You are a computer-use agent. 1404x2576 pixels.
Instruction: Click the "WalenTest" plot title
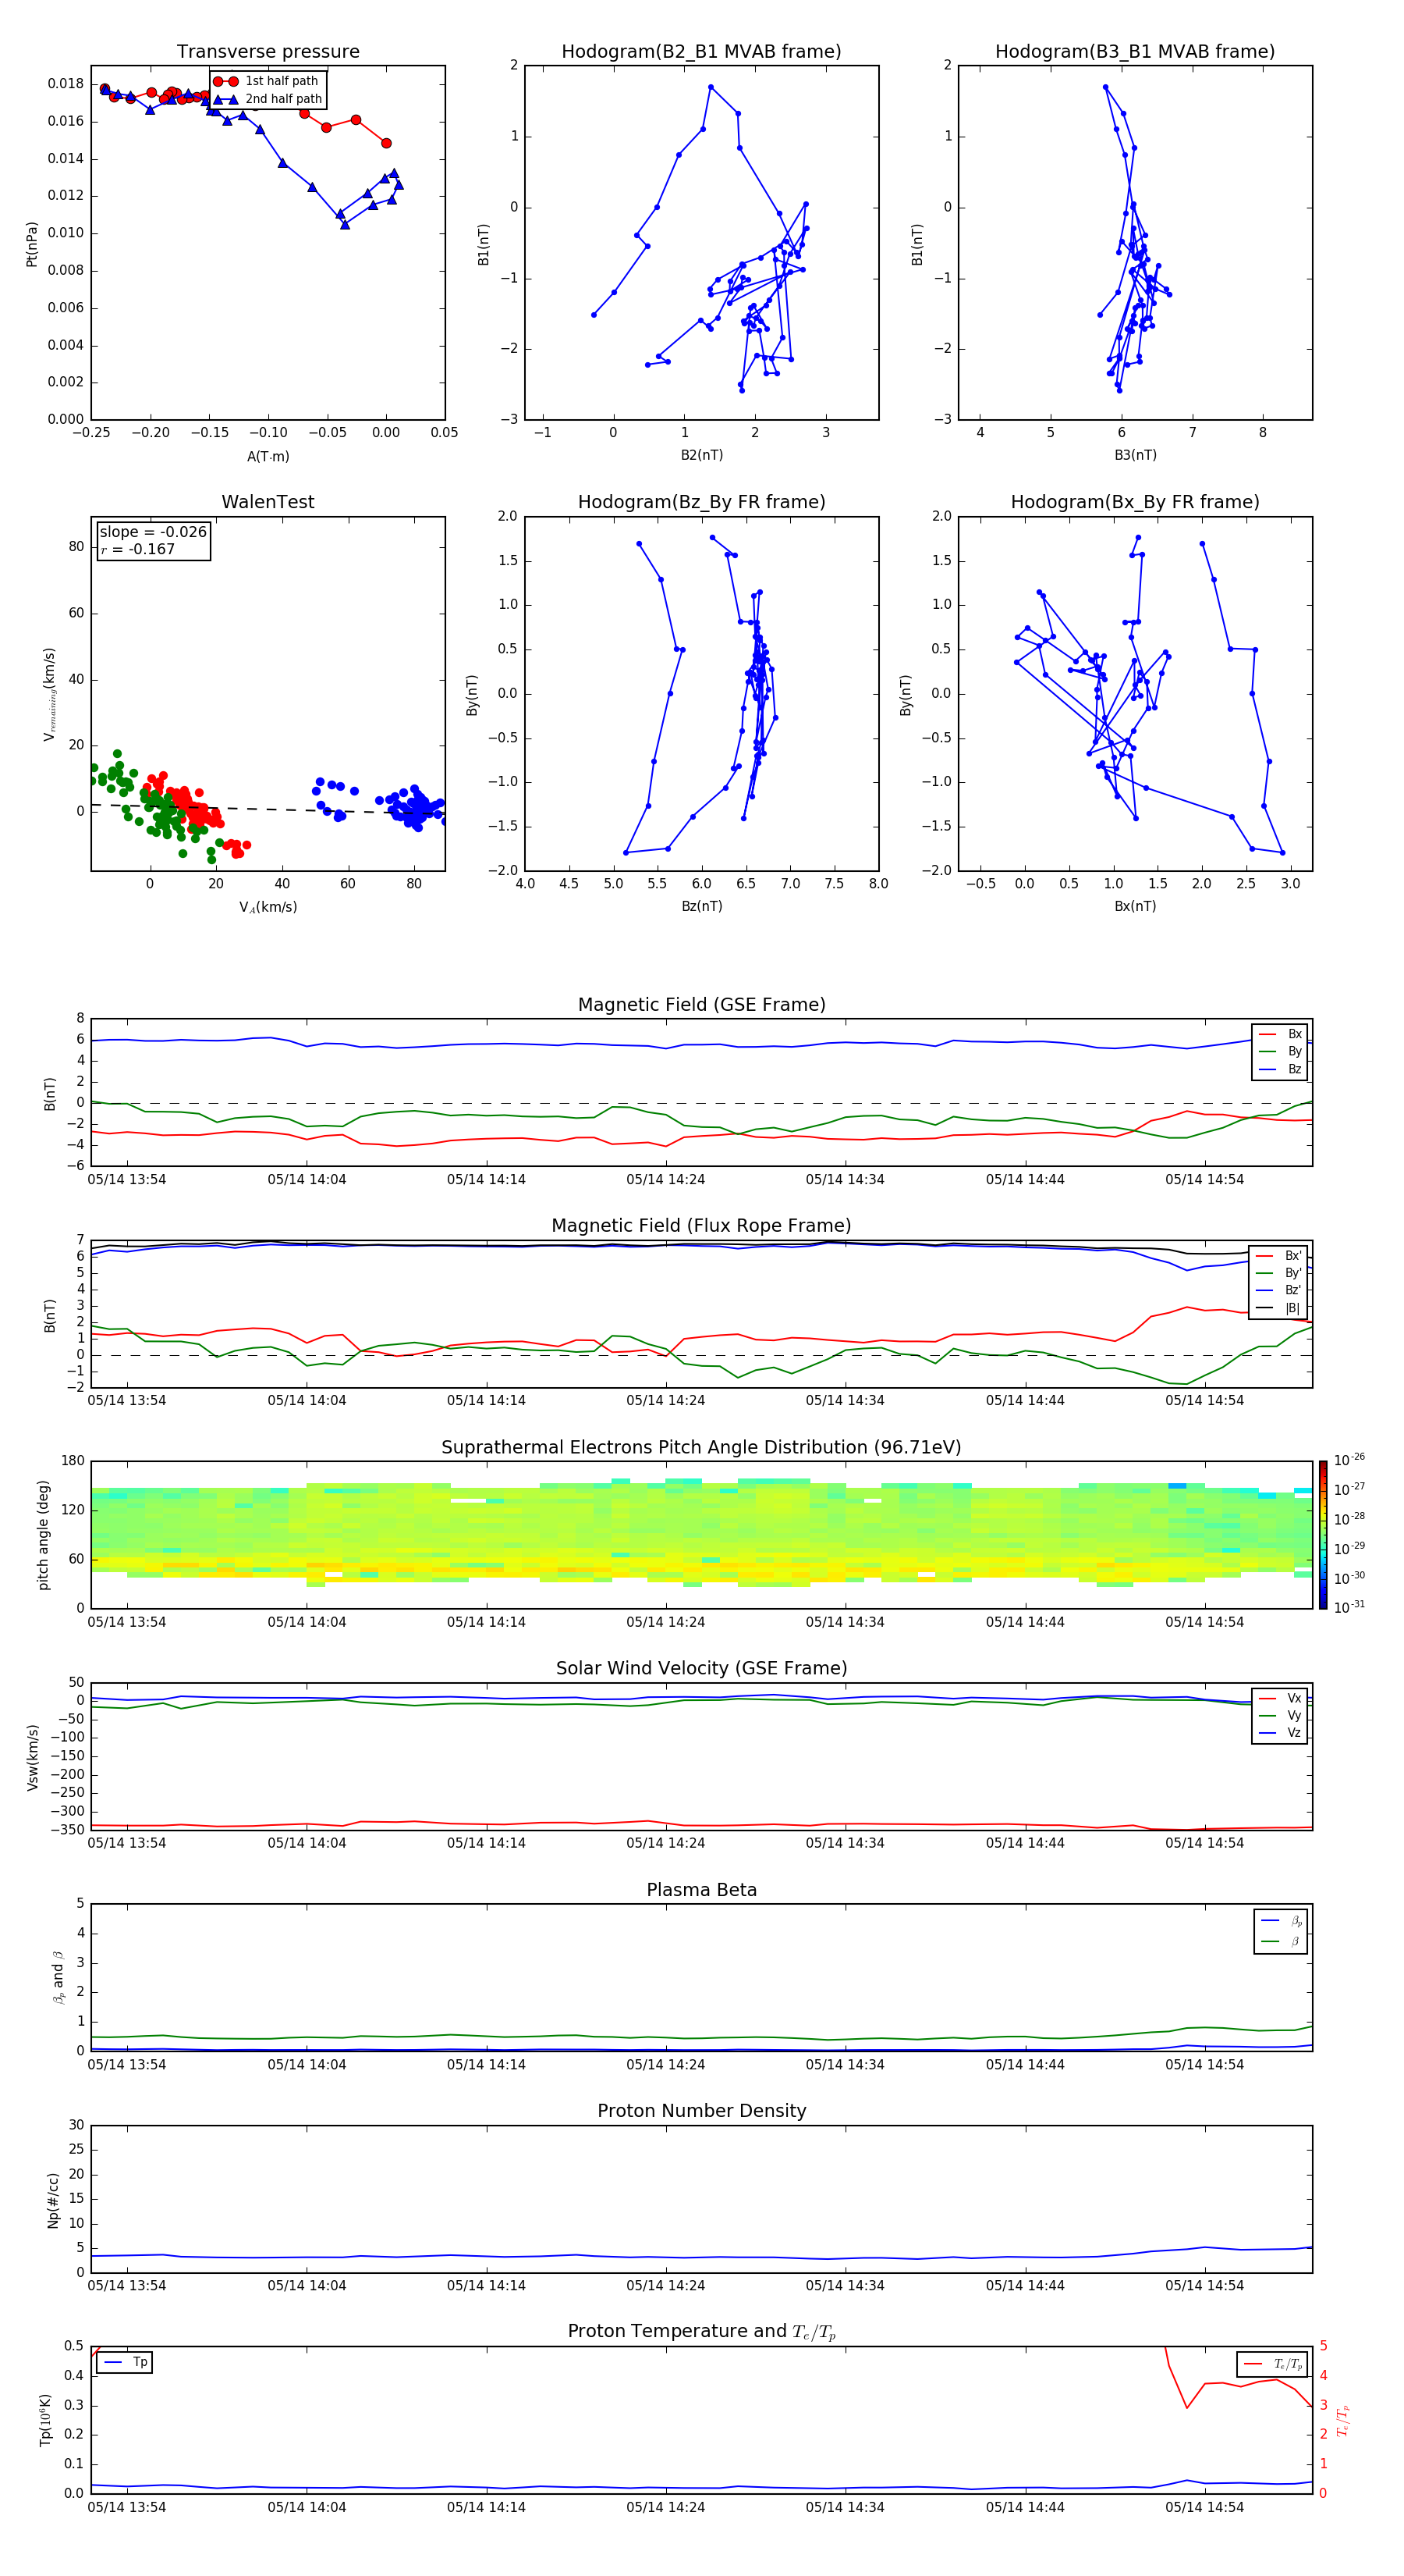tap(268, 502)
